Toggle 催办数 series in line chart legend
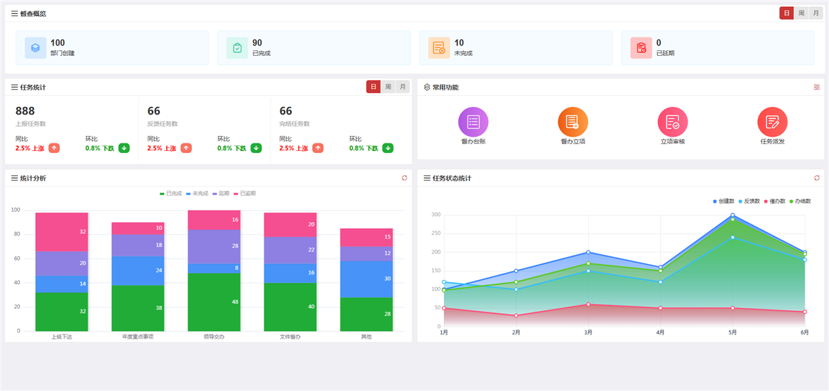Screen dimensions: 829x391 pyautogui.click(x=774, y=201)
